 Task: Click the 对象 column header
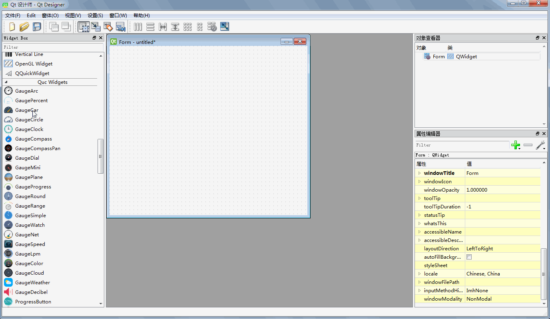point(421,48)
